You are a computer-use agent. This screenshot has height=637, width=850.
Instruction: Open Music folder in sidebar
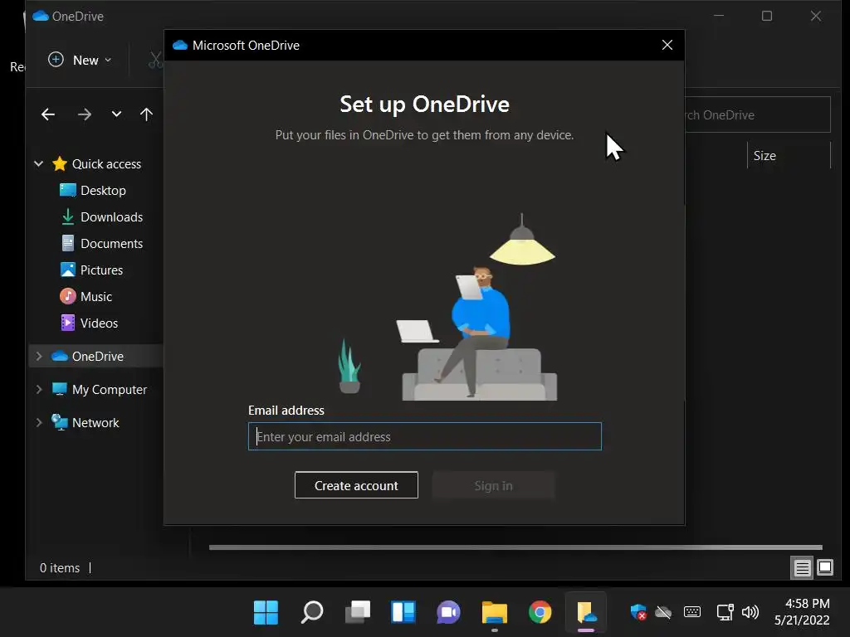96,297
